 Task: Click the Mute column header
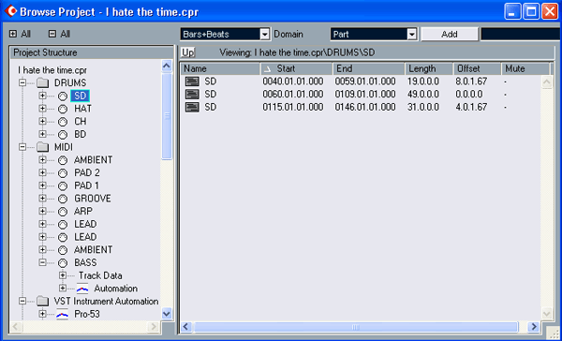pos(525,68)
